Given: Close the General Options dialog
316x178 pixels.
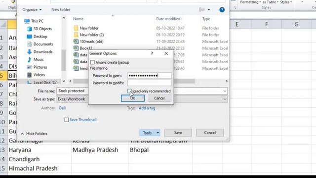Looking at the screenshot, I should [166, 53].
